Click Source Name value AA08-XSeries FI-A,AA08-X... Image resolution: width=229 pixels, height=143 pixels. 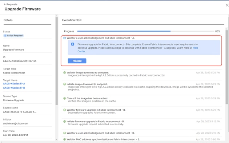point(20,112)
